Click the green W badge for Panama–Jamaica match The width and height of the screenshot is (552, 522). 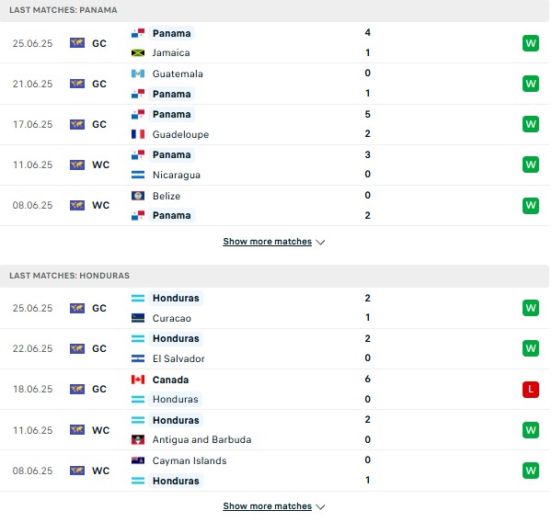(x=531, y=43)
